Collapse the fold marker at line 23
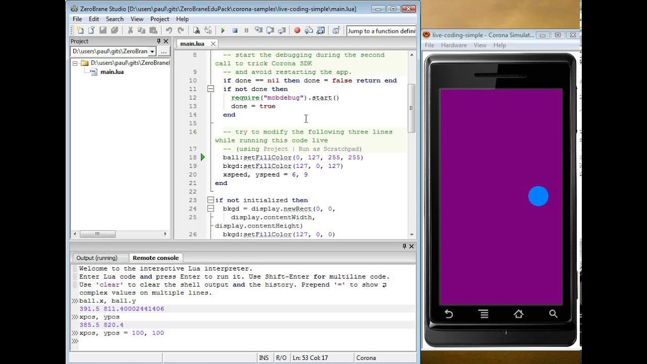The height and width of the screenshot is (364, 647). 210,200
